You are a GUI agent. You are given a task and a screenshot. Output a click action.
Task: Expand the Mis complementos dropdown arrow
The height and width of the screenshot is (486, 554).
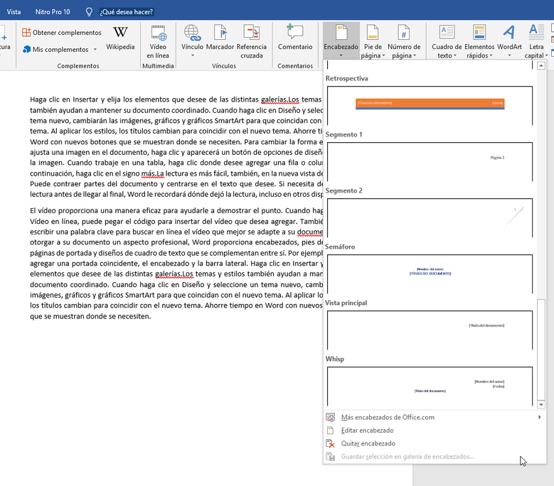coord(95,50)
